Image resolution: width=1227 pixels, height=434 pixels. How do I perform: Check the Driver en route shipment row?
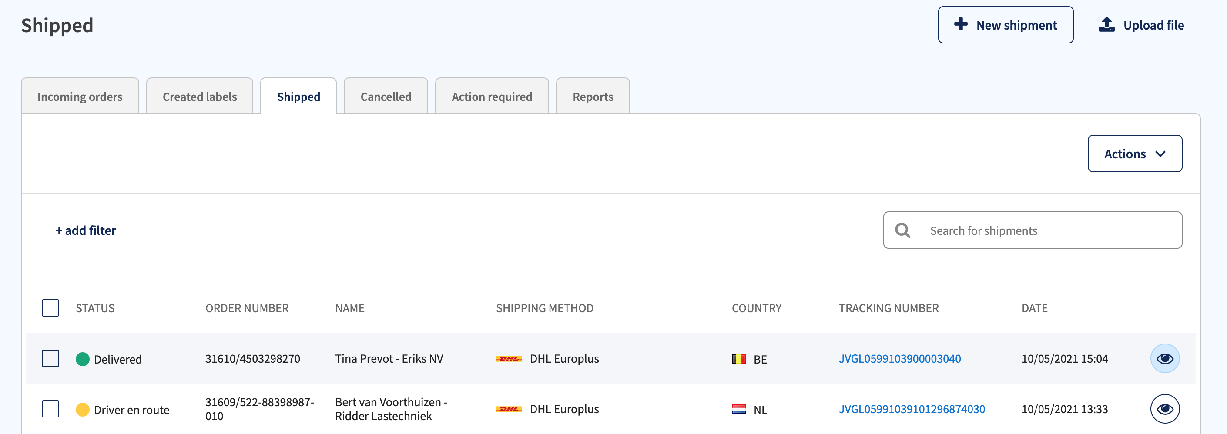coord(50,409)
